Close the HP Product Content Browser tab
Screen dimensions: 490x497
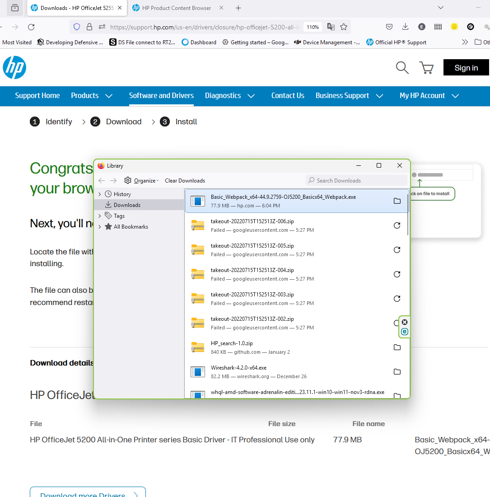click(221, 8)
